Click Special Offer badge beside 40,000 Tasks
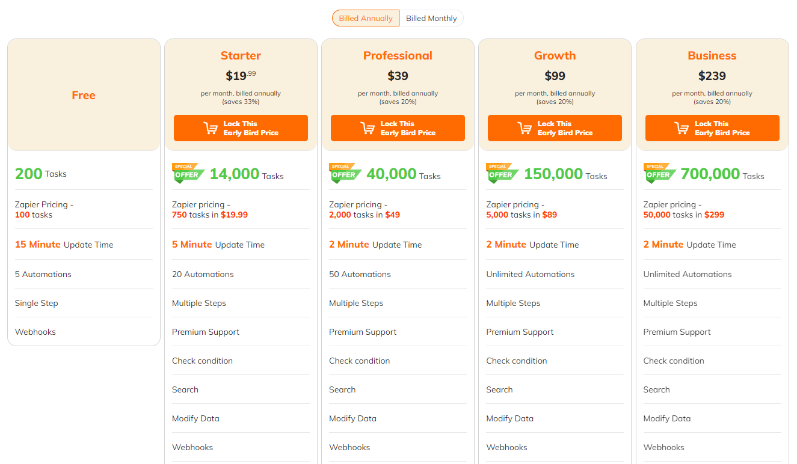The width and height of the screenshot is (797, 464). [345, 173]
